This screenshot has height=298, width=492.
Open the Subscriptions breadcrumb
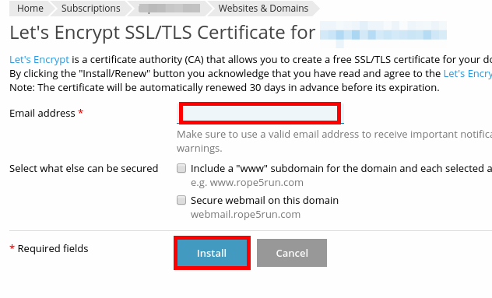(90, 8)
